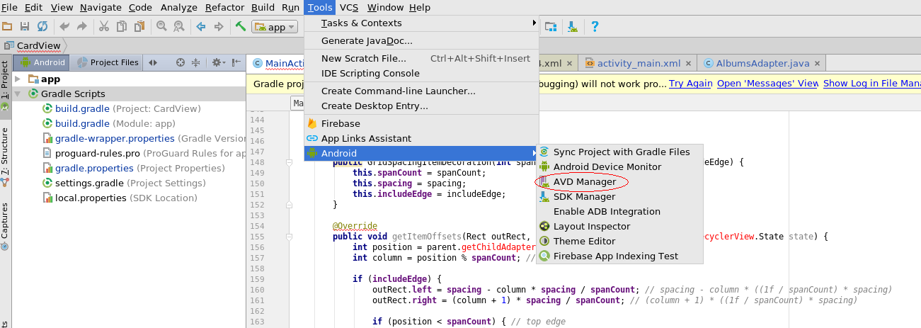Choose IDE Scripting Console
Image resolution: width=921 pixels, height=328 pixels.
(422, 73)
